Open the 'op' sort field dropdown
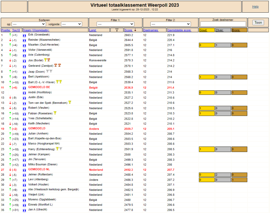 coord(28,24)
